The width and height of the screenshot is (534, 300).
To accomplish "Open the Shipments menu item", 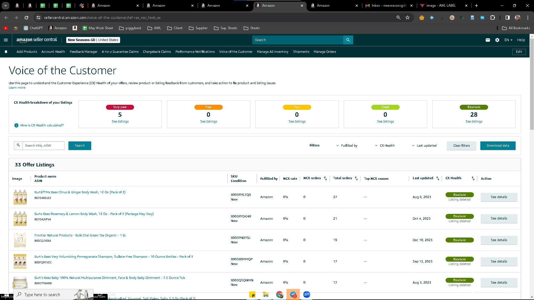I will 301,52.
